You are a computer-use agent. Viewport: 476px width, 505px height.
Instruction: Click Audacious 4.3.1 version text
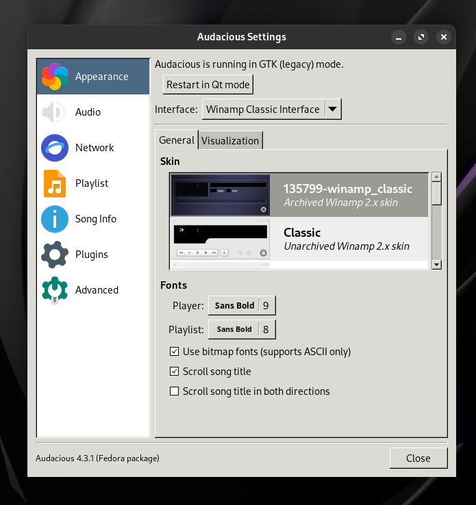97,458
